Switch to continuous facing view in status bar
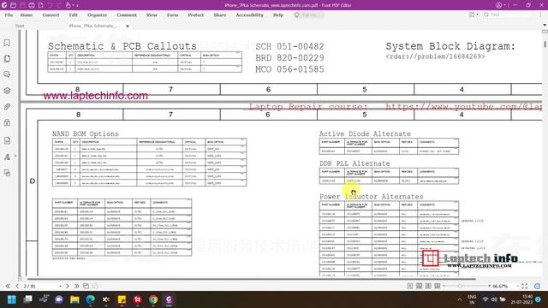Viewport: 548px width, 308px height. [438, 286]
